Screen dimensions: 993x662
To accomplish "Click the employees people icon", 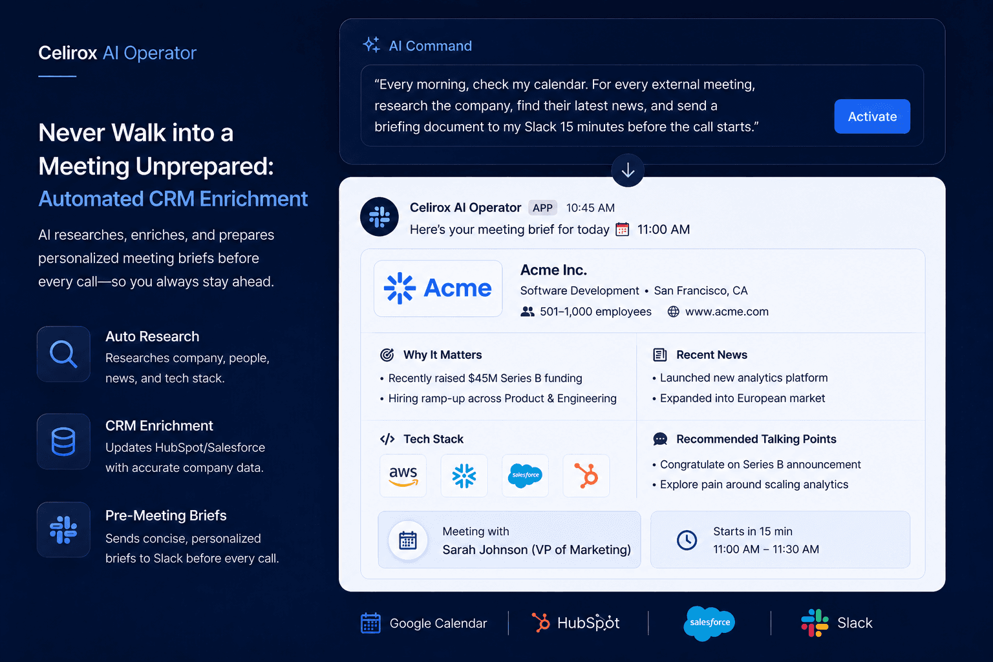I will point(528,312).
